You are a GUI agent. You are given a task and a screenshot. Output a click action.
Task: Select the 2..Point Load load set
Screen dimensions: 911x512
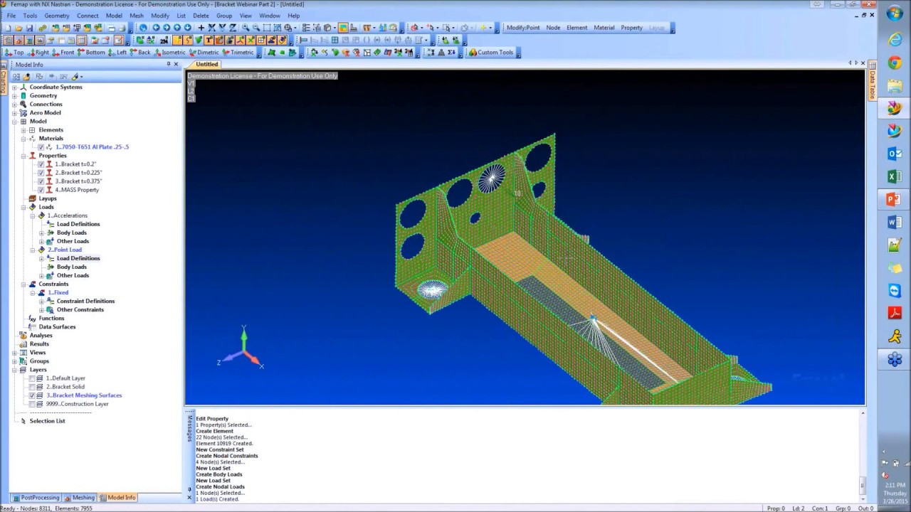tap(65, 250)
